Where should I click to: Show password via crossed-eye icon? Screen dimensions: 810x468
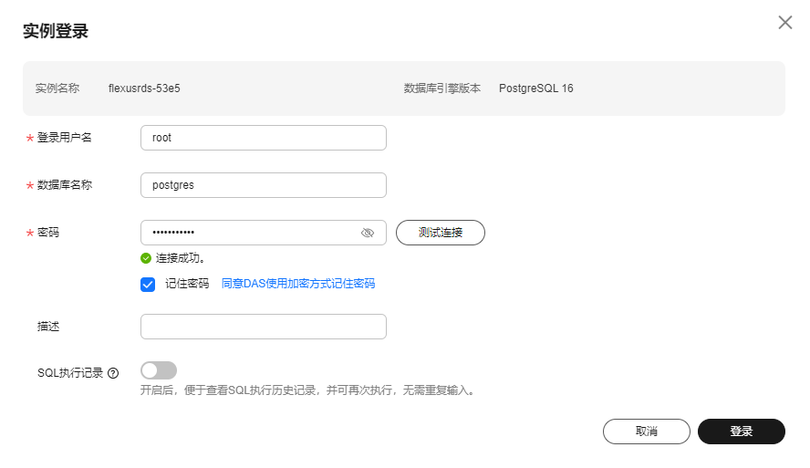368,233
